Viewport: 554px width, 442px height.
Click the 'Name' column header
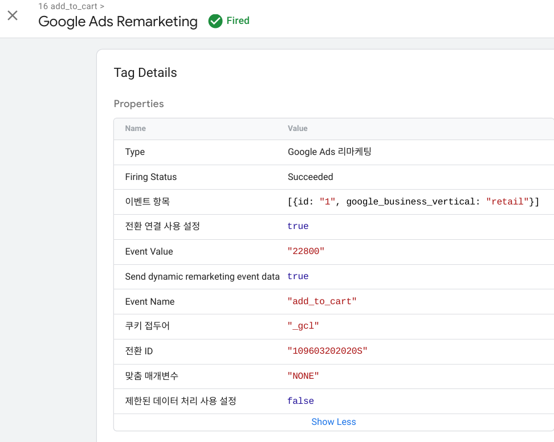(135, 129)
